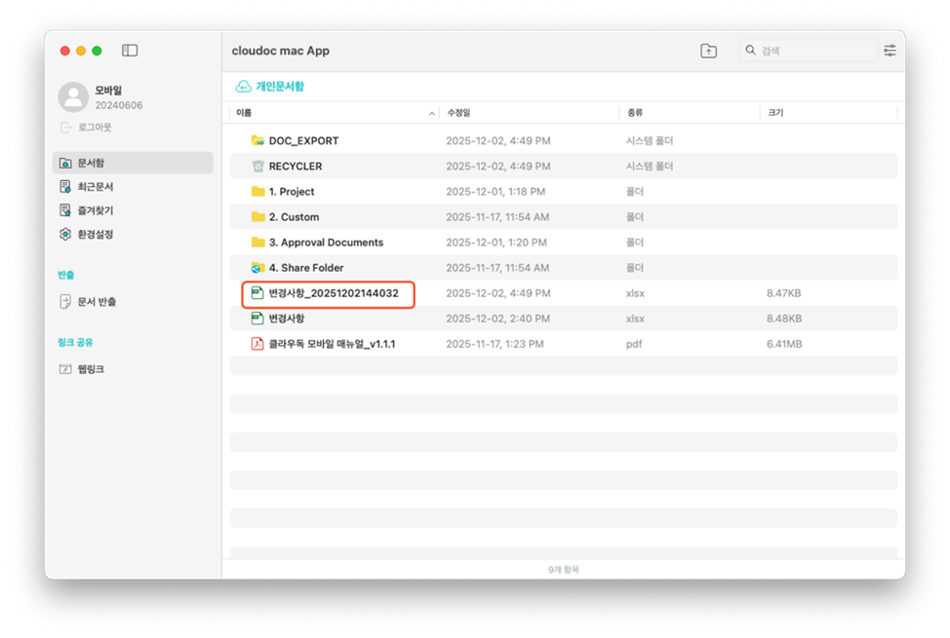Click the RECYCLER trash bin icon

[257, 167]
